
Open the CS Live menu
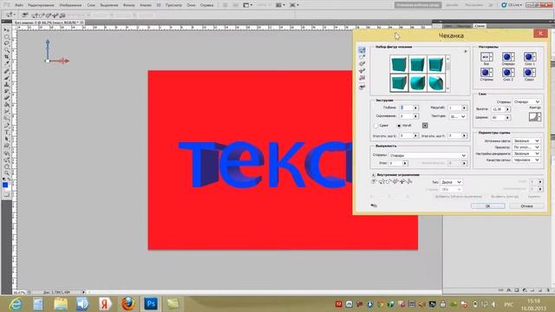tap(512, 5)
